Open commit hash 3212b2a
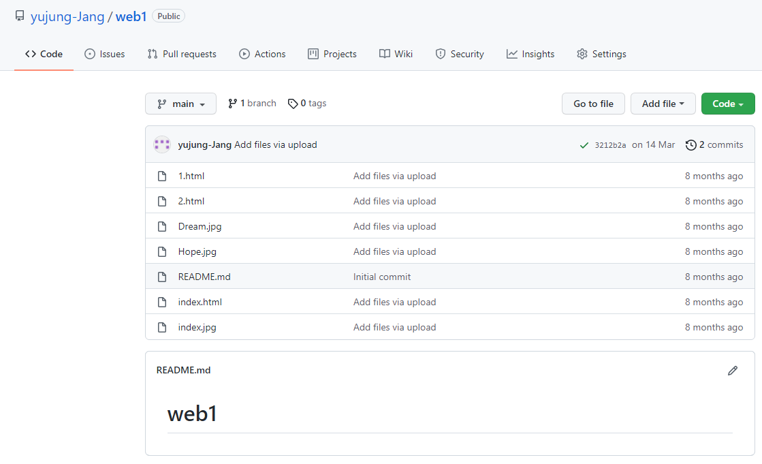 click(x=610, y=145)
